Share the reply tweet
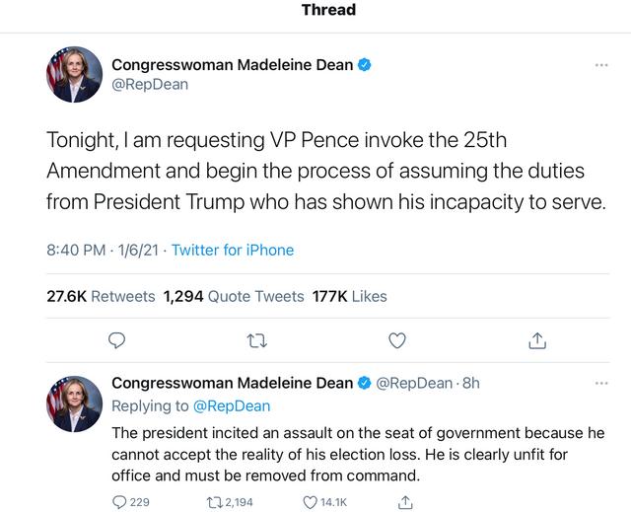 pyautogui.click(x=404, y=502)
